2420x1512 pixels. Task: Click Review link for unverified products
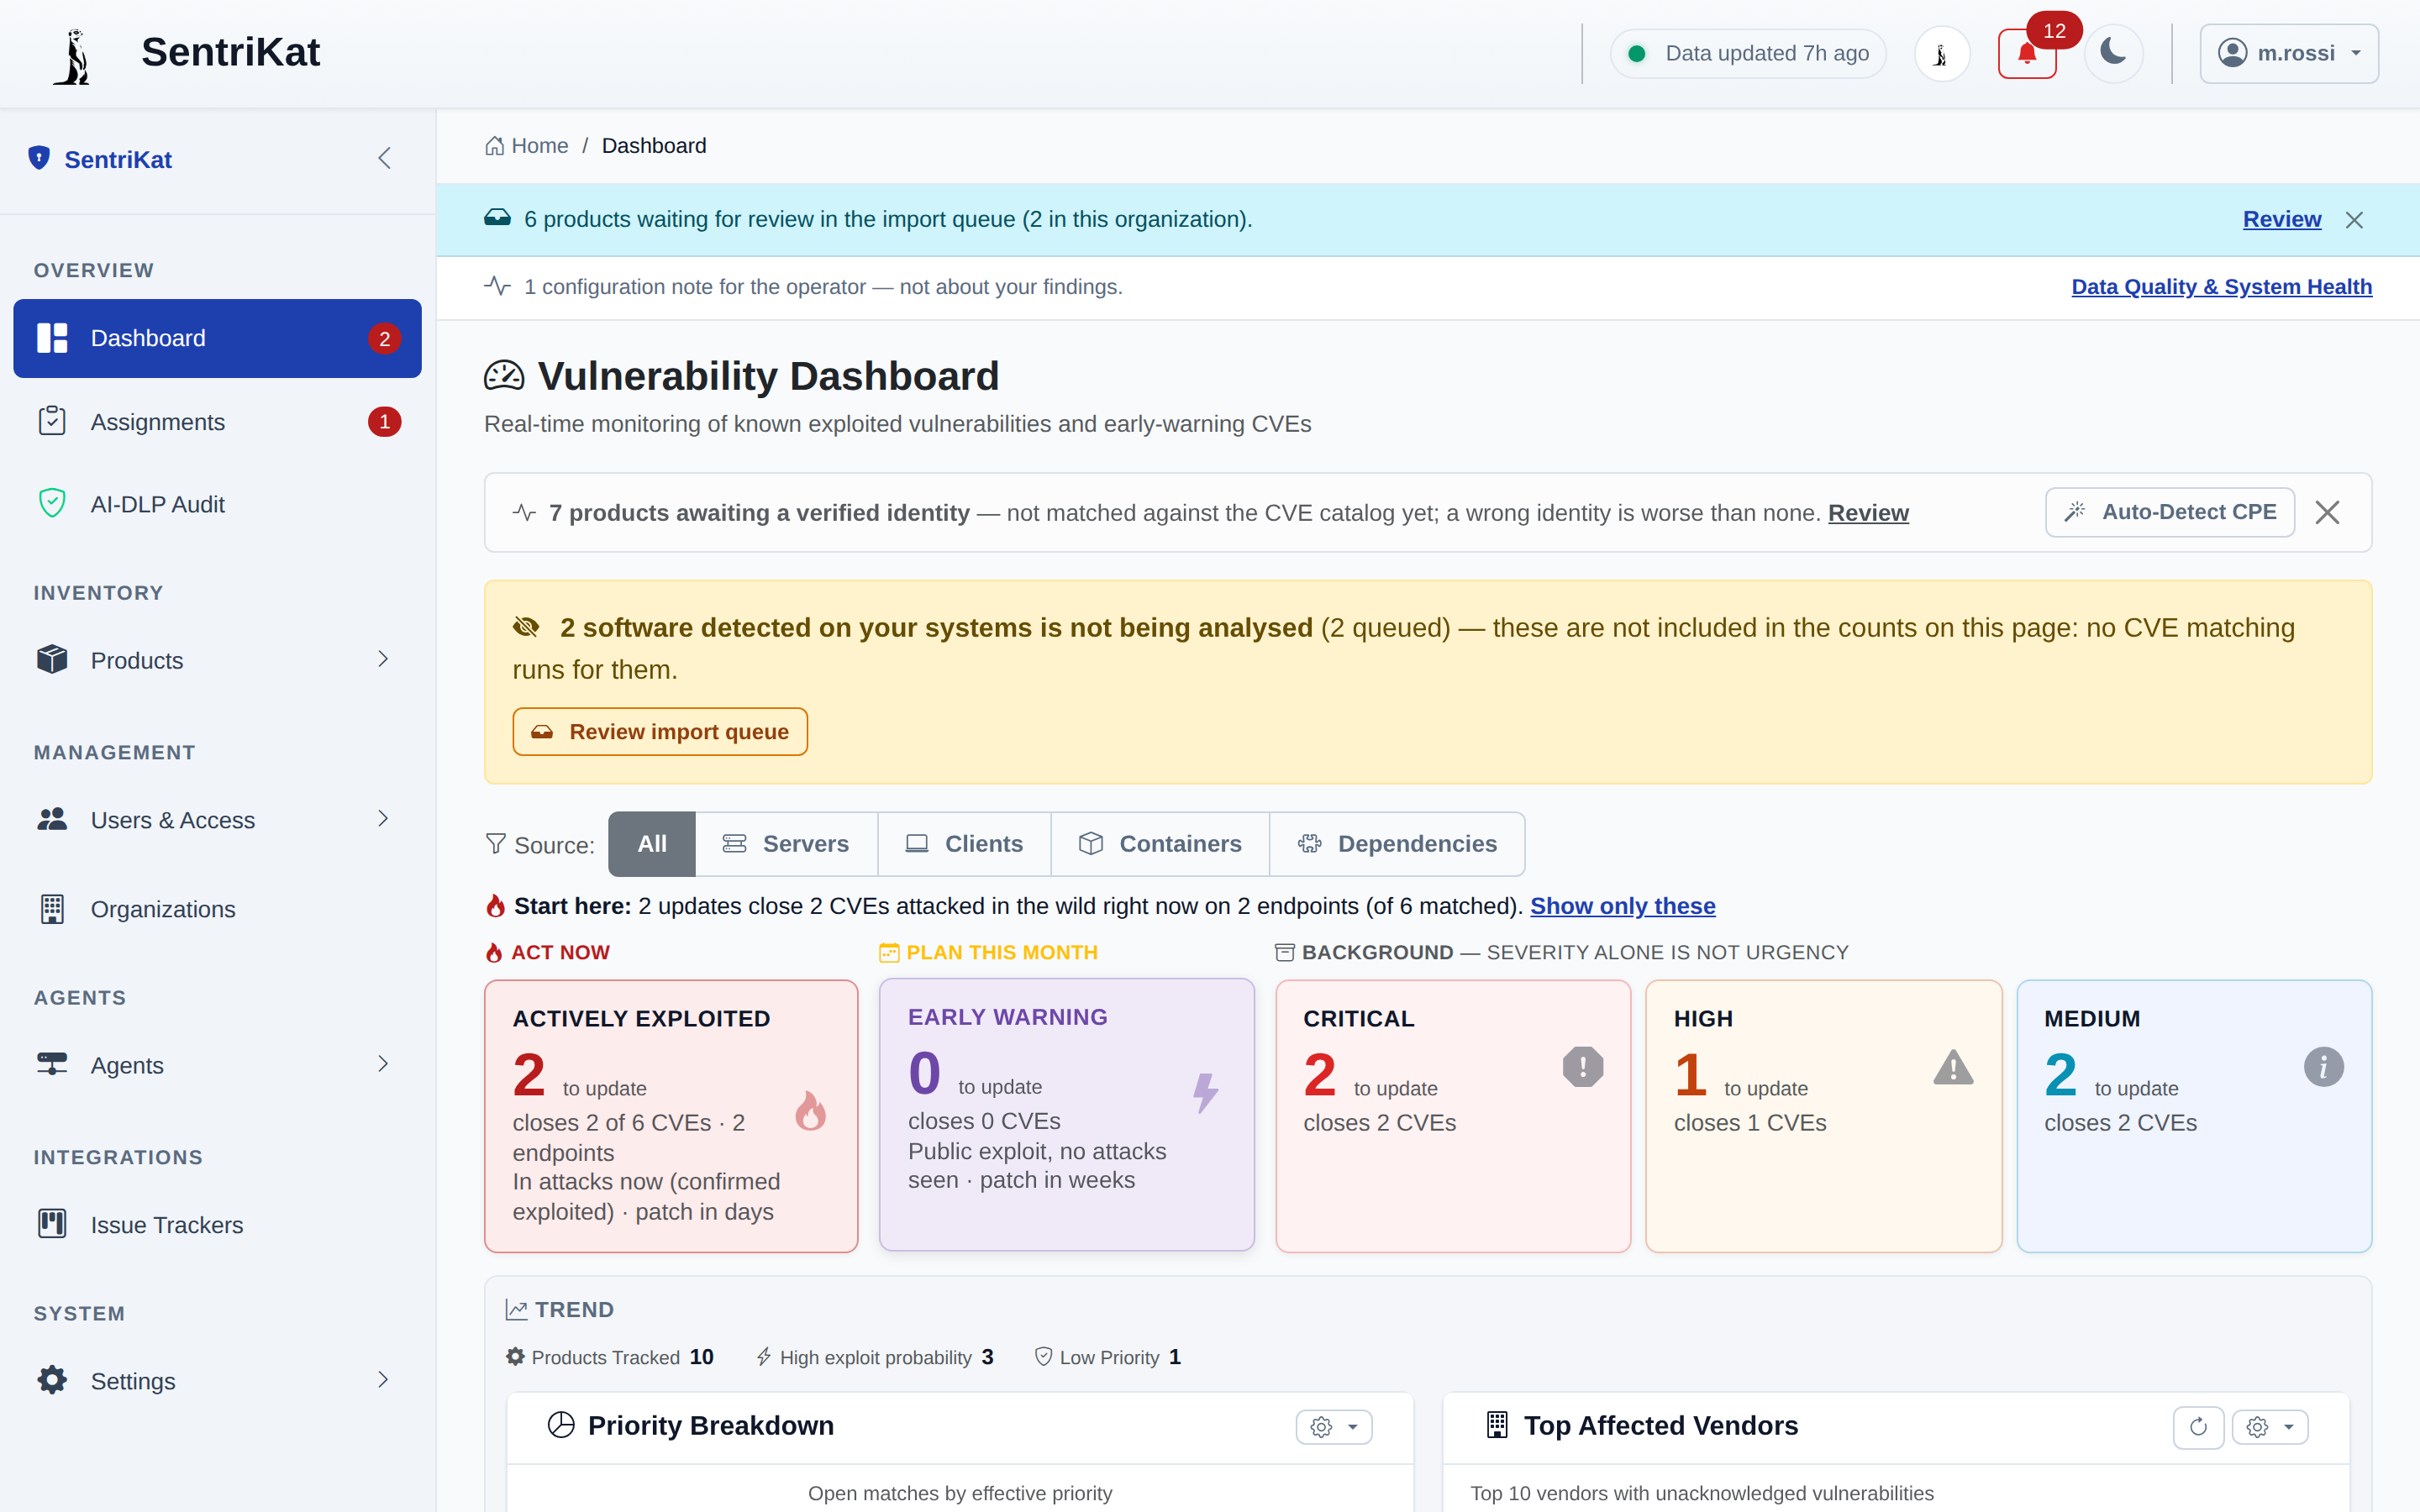click(1868, 513)
